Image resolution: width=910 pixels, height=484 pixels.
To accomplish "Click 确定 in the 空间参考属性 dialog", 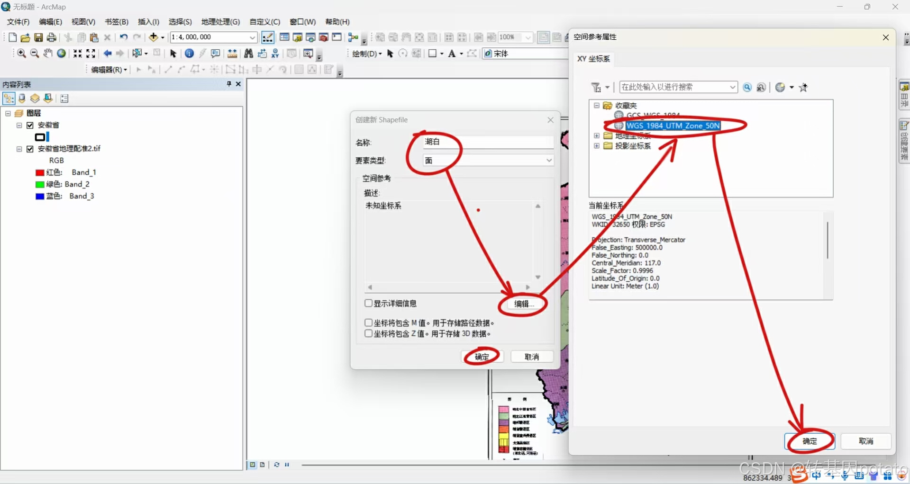I will pos(810,441).
